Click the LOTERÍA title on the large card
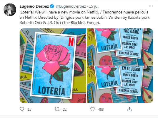Screen dimensions: 158x118 [51, 90]
